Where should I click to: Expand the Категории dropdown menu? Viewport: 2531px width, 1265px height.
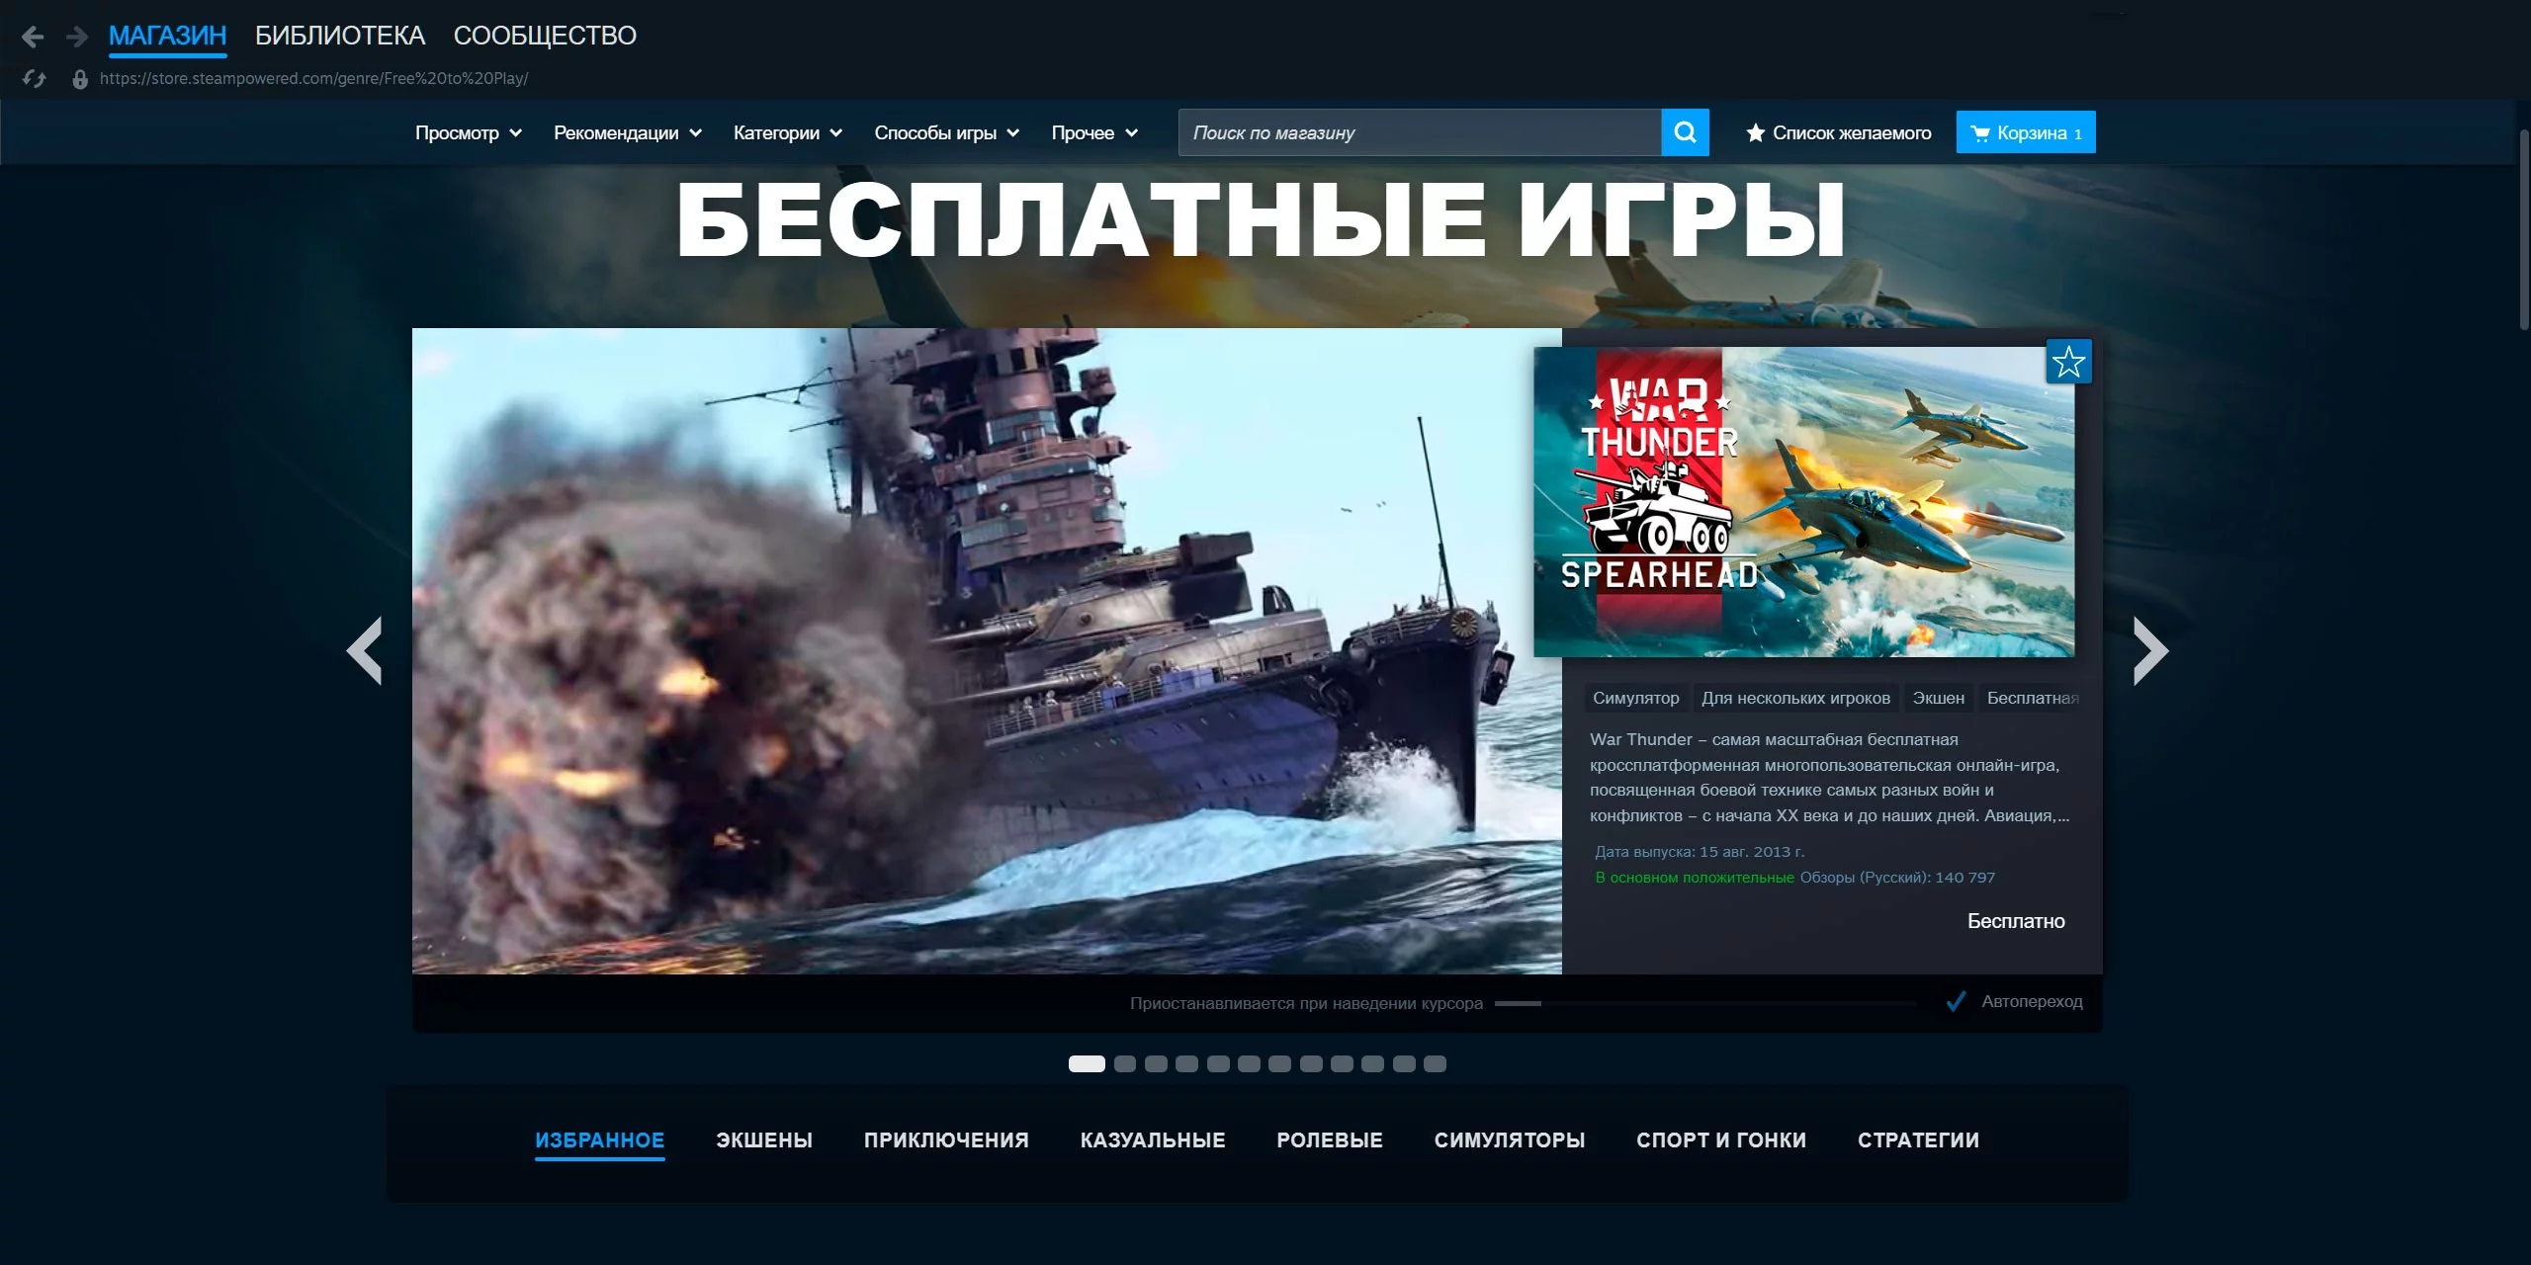(787, 133)
